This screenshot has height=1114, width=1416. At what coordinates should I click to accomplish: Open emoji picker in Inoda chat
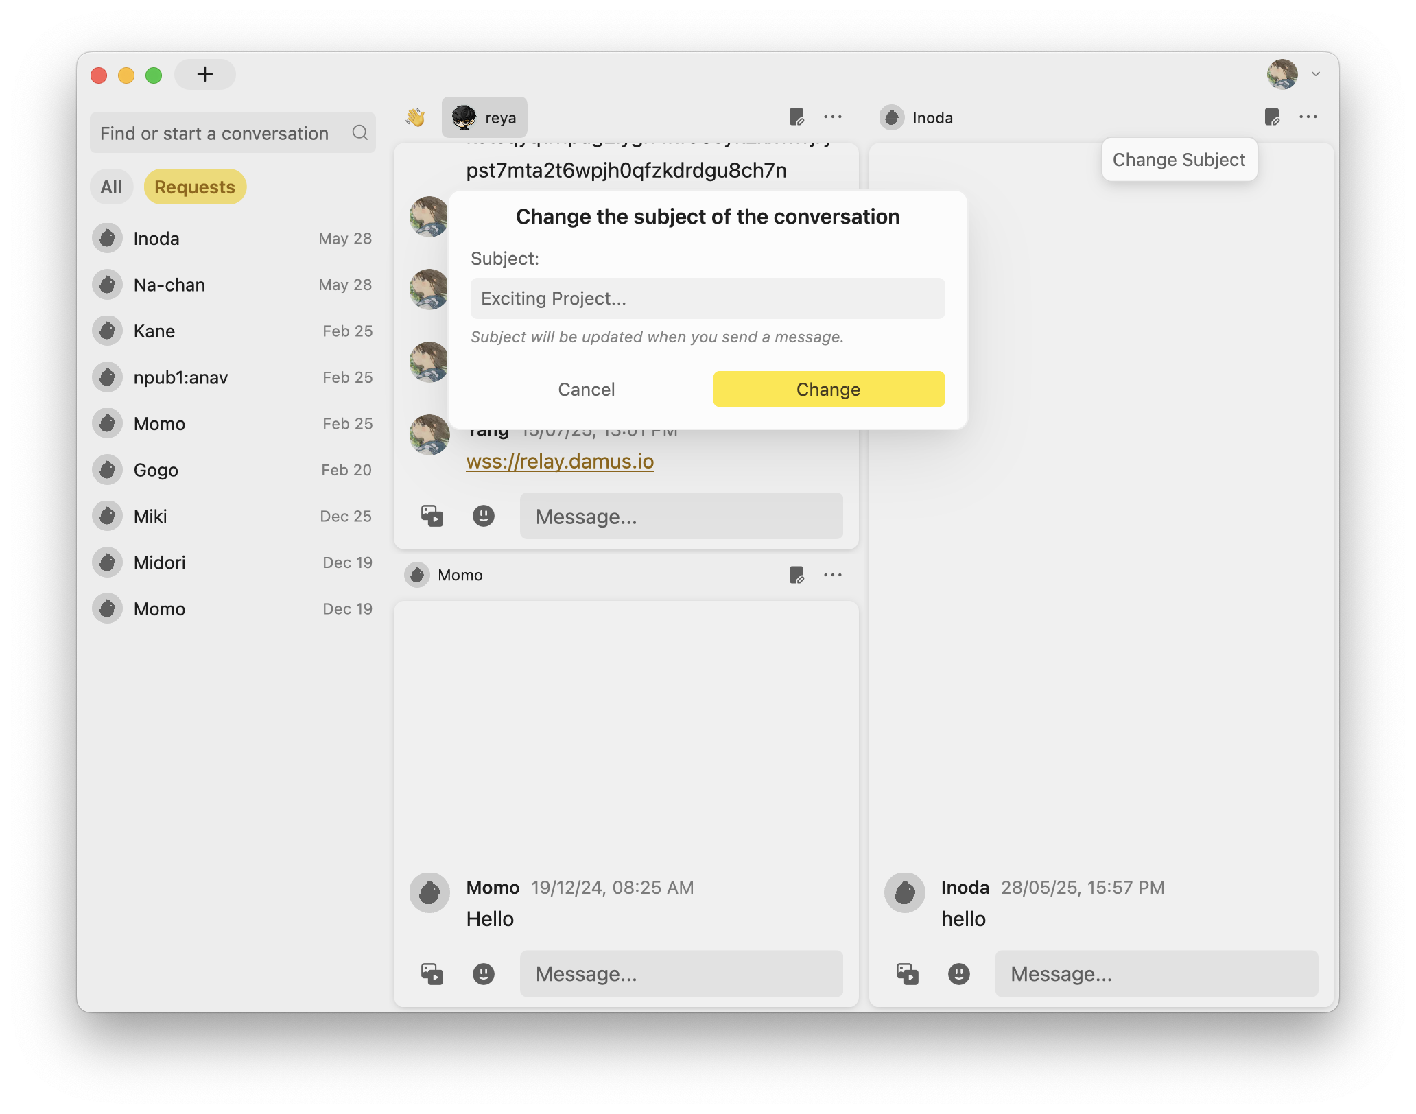(958, 973)
